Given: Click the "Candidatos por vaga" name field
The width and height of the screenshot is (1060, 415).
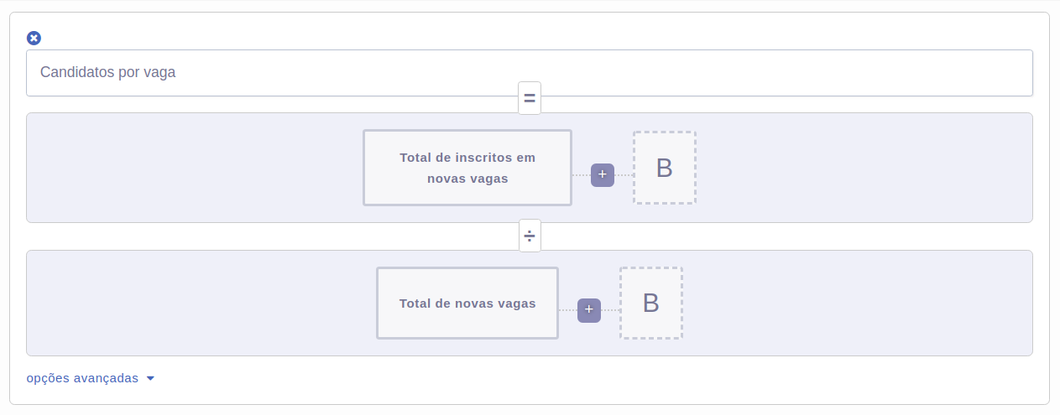Looking at the screenshot, I should pyautogui.click(x=530, y=73).
